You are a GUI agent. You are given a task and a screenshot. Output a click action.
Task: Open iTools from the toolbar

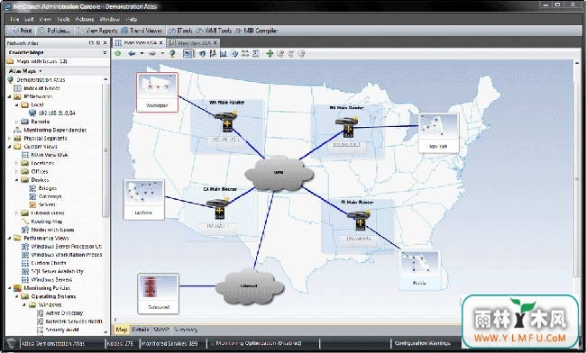(180, 31)
